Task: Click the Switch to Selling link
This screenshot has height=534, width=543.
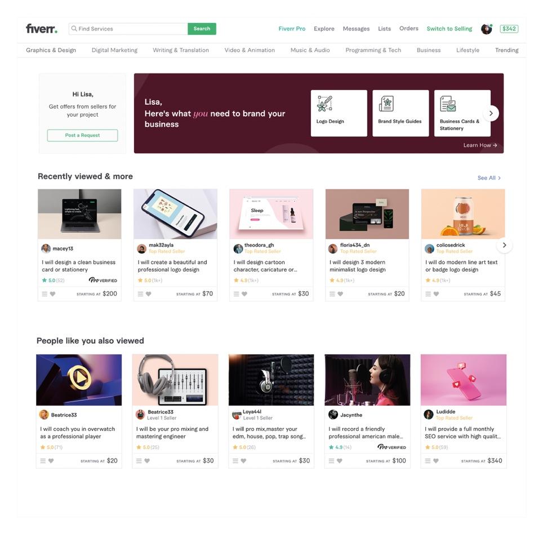Action: 449,29
